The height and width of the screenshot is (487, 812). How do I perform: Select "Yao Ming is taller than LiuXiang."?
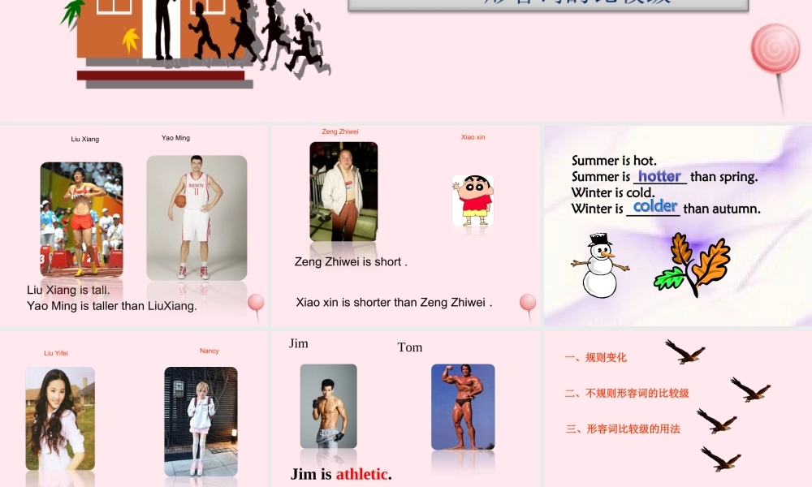click(x=112, y=306)
